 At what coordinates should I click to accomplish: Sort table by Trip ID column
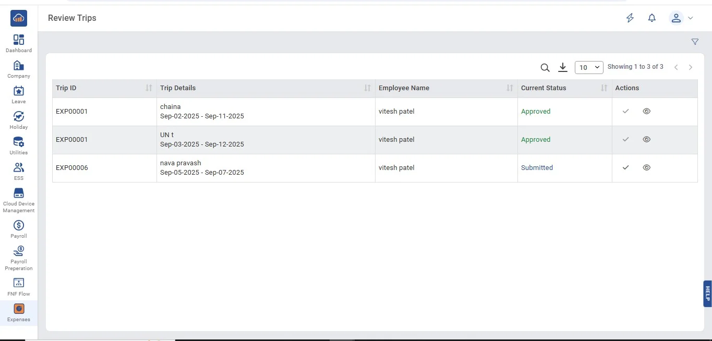pyautogui.click(x=149, y=88)
